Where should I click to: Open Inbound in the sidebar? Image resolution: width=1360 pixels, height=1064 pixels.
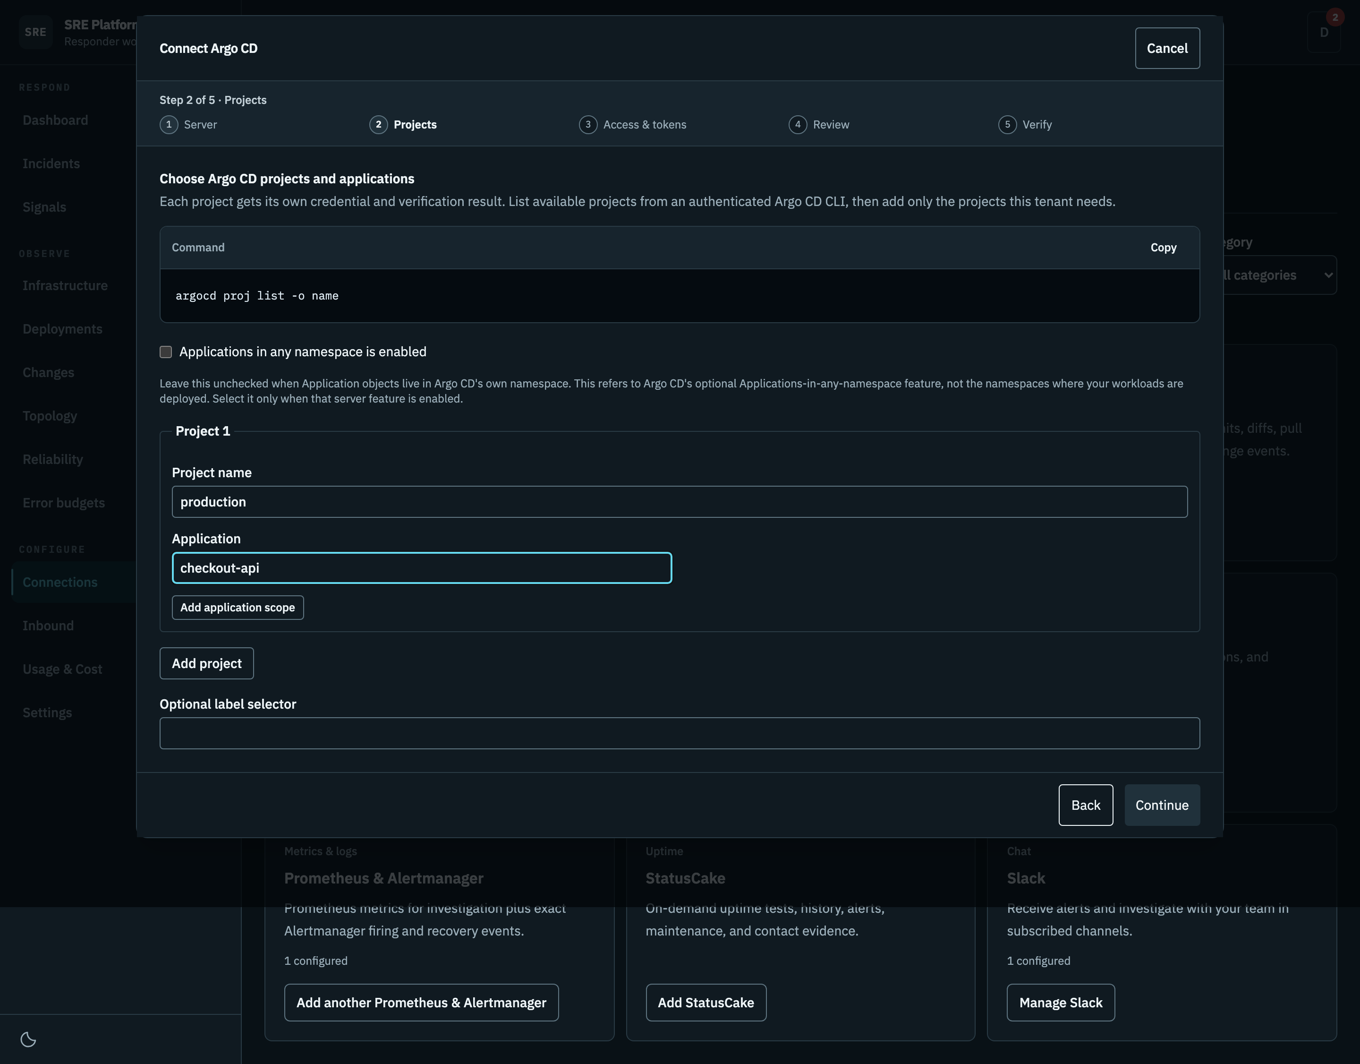[48, 626]
